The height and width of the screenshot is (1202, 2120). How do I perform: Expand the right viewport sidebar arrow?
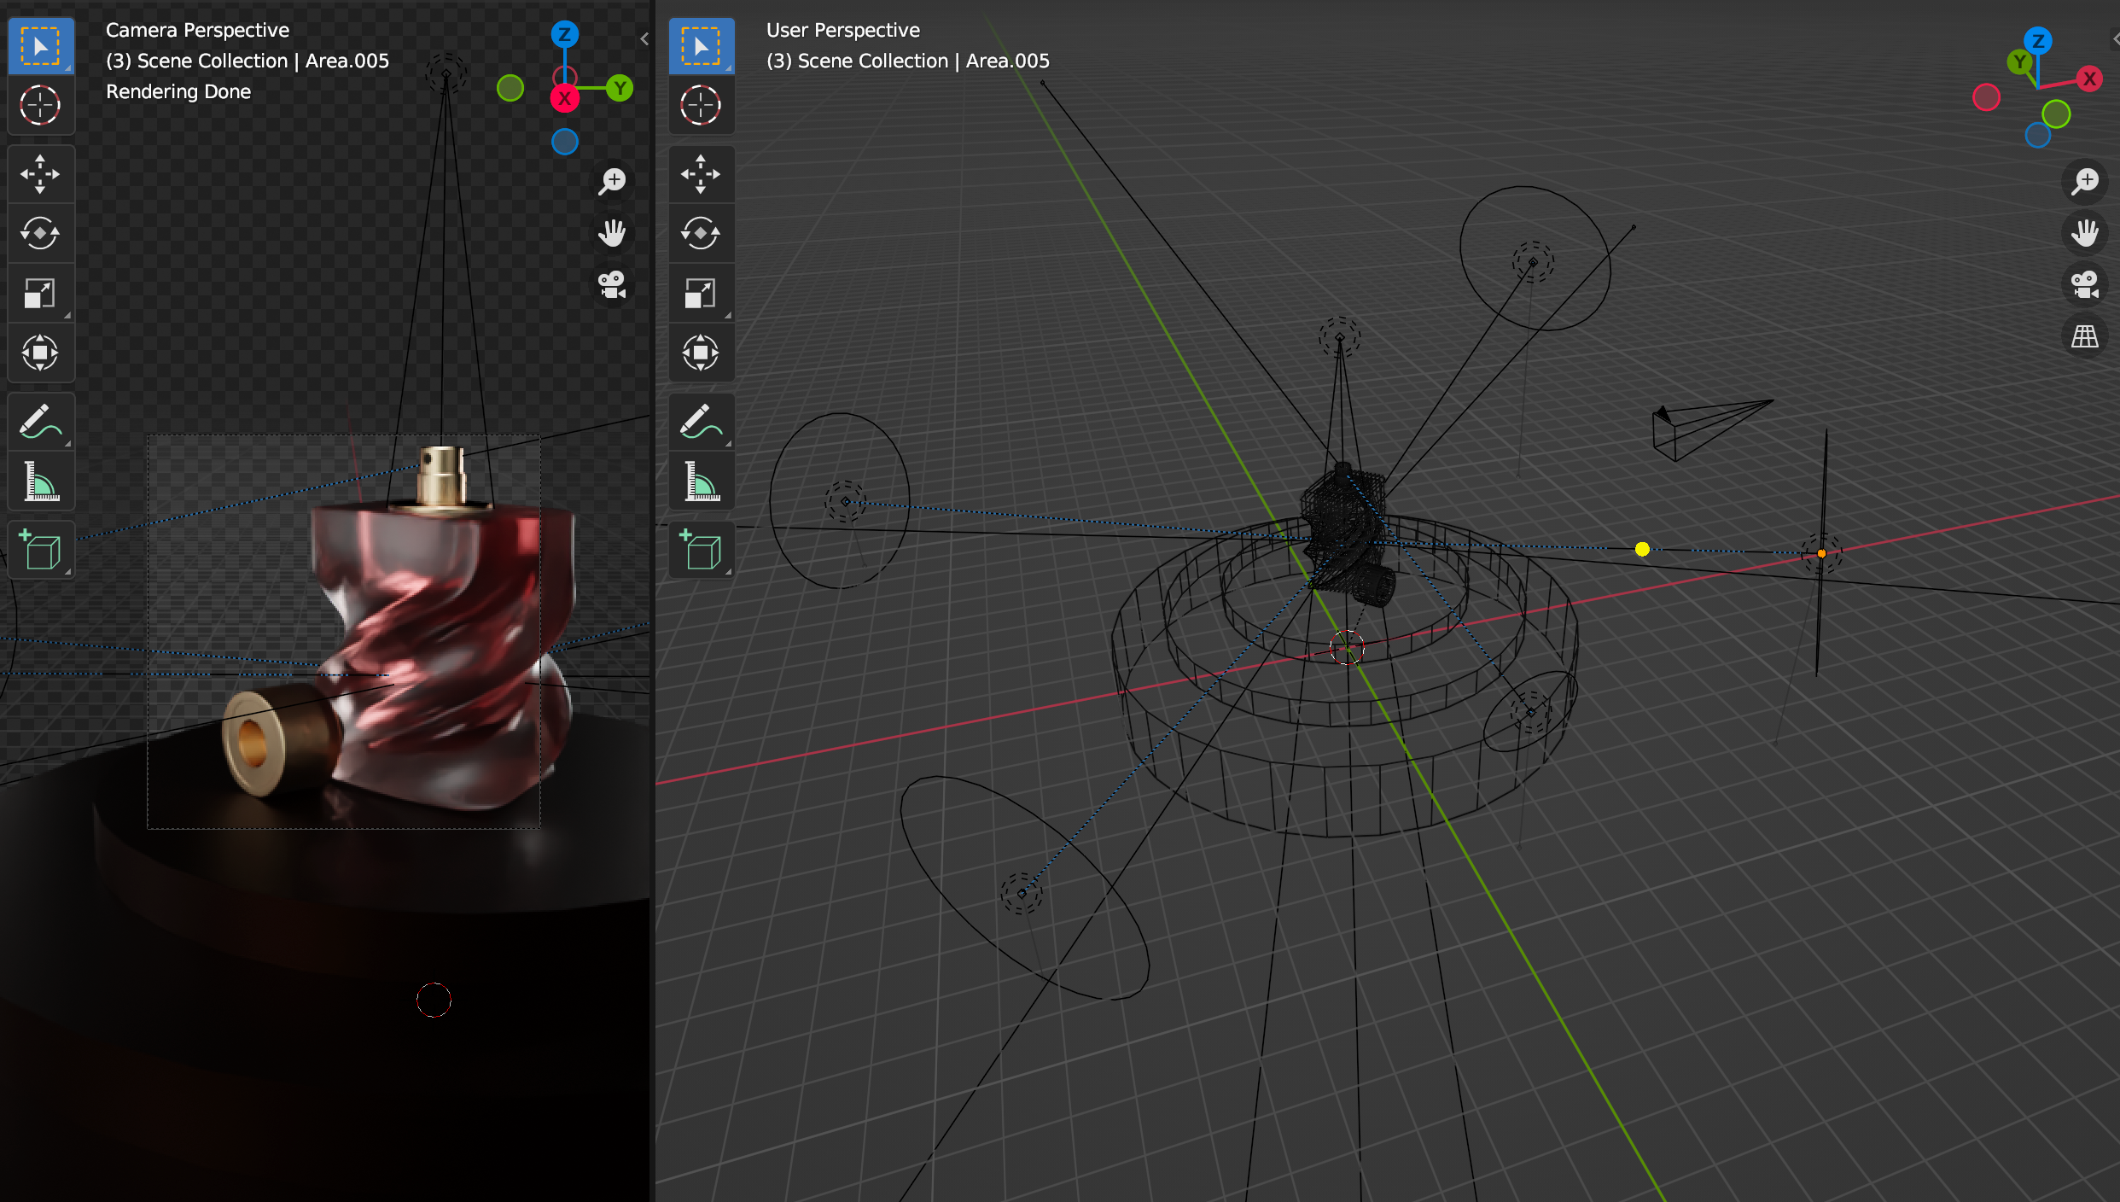(x=2115, y=38)
